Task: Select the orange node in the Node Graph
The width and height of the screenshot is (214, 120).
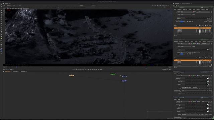Action: coord(72,76)
